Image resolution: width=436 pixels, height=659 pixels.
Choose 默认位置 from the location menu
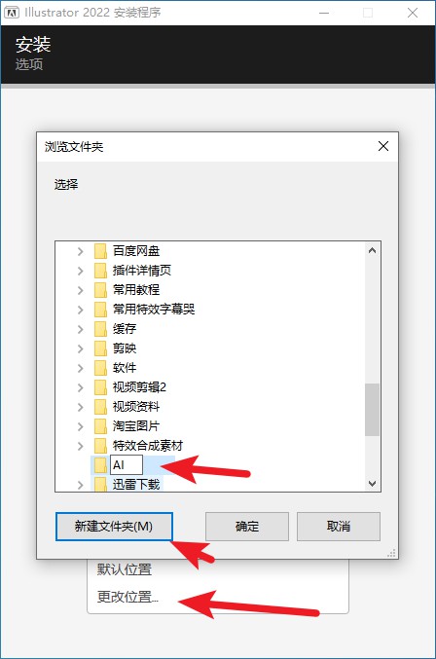[x=124, y=569]
